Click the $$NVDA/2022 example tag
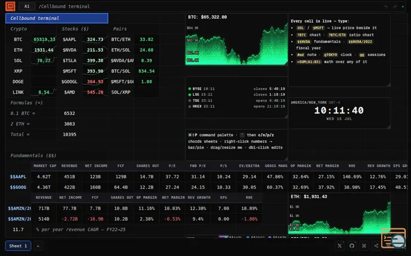The height and width of the screenshot is (256, 411). tap(361, 42)
